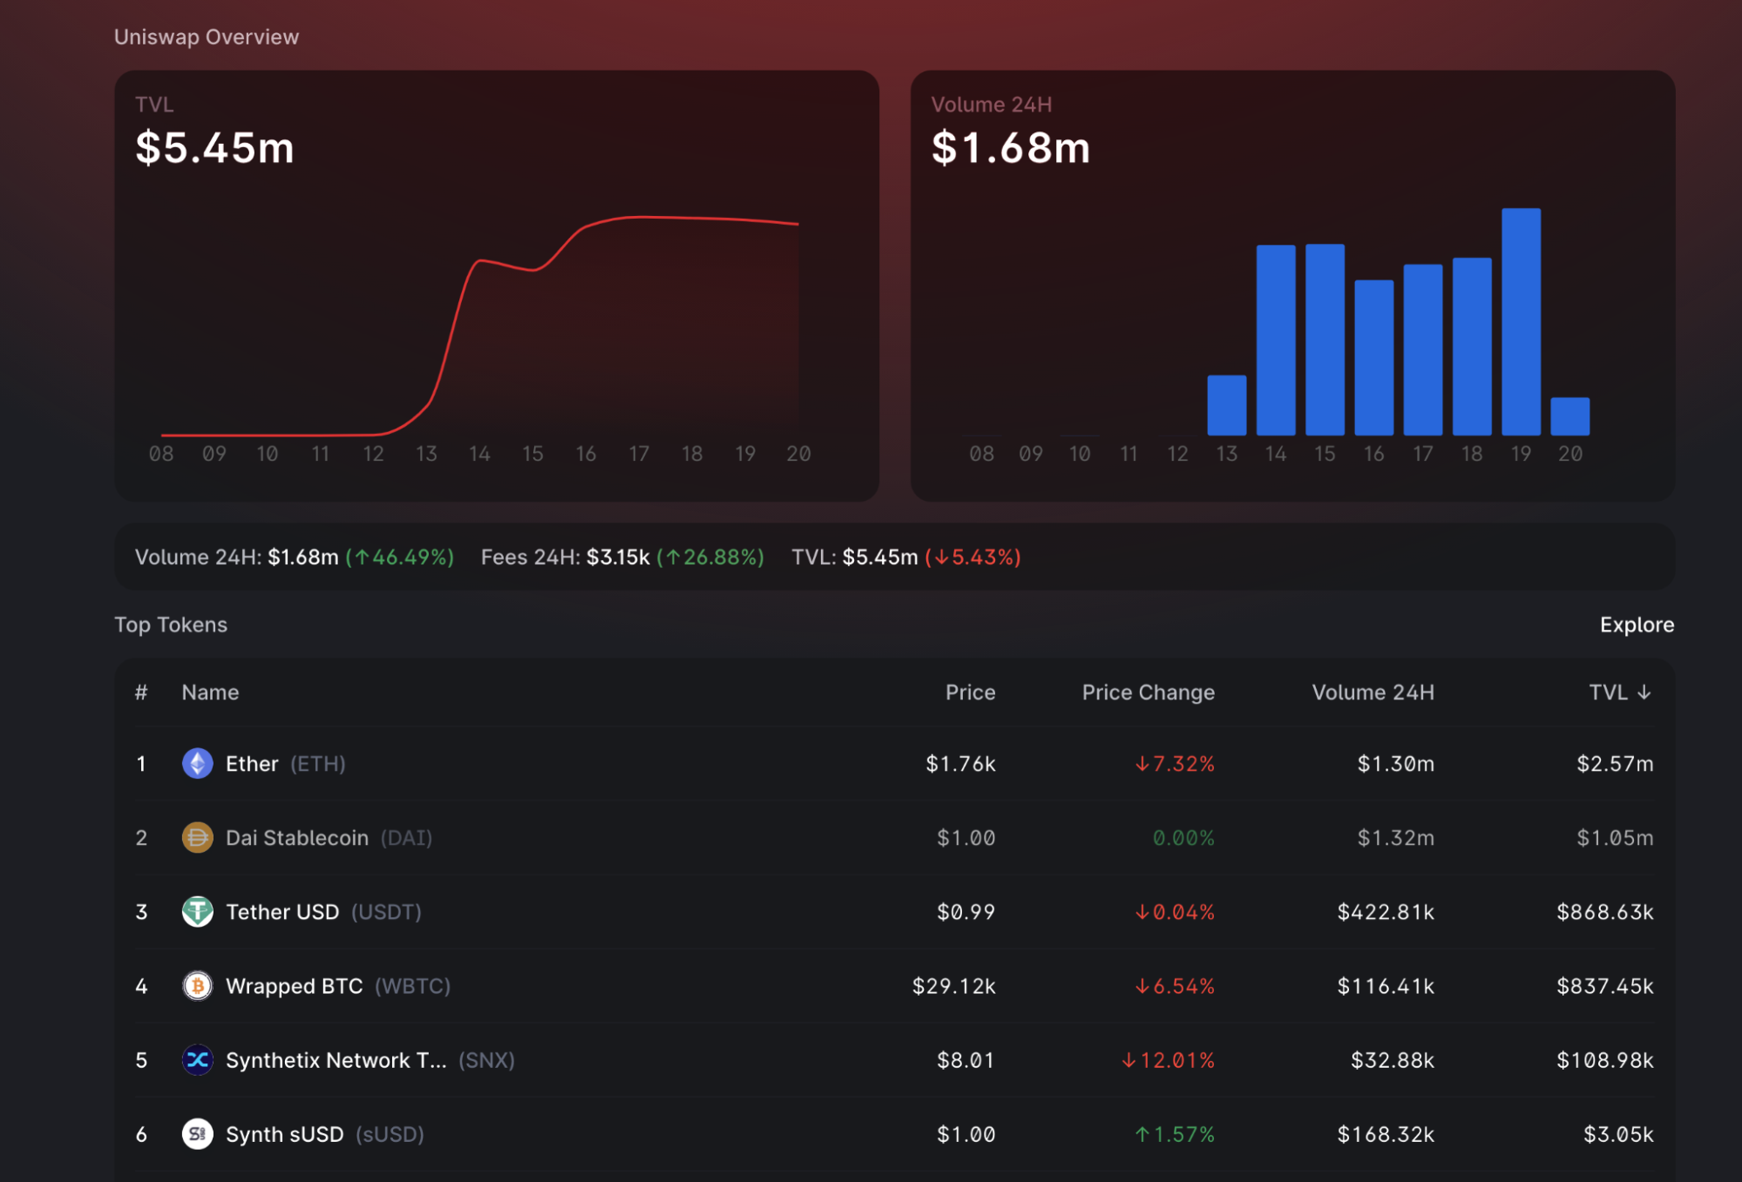Click the Synth sUSD logo icon
The height and width of the screenshot is (1182, 1742).
[x=198, y=1134]
